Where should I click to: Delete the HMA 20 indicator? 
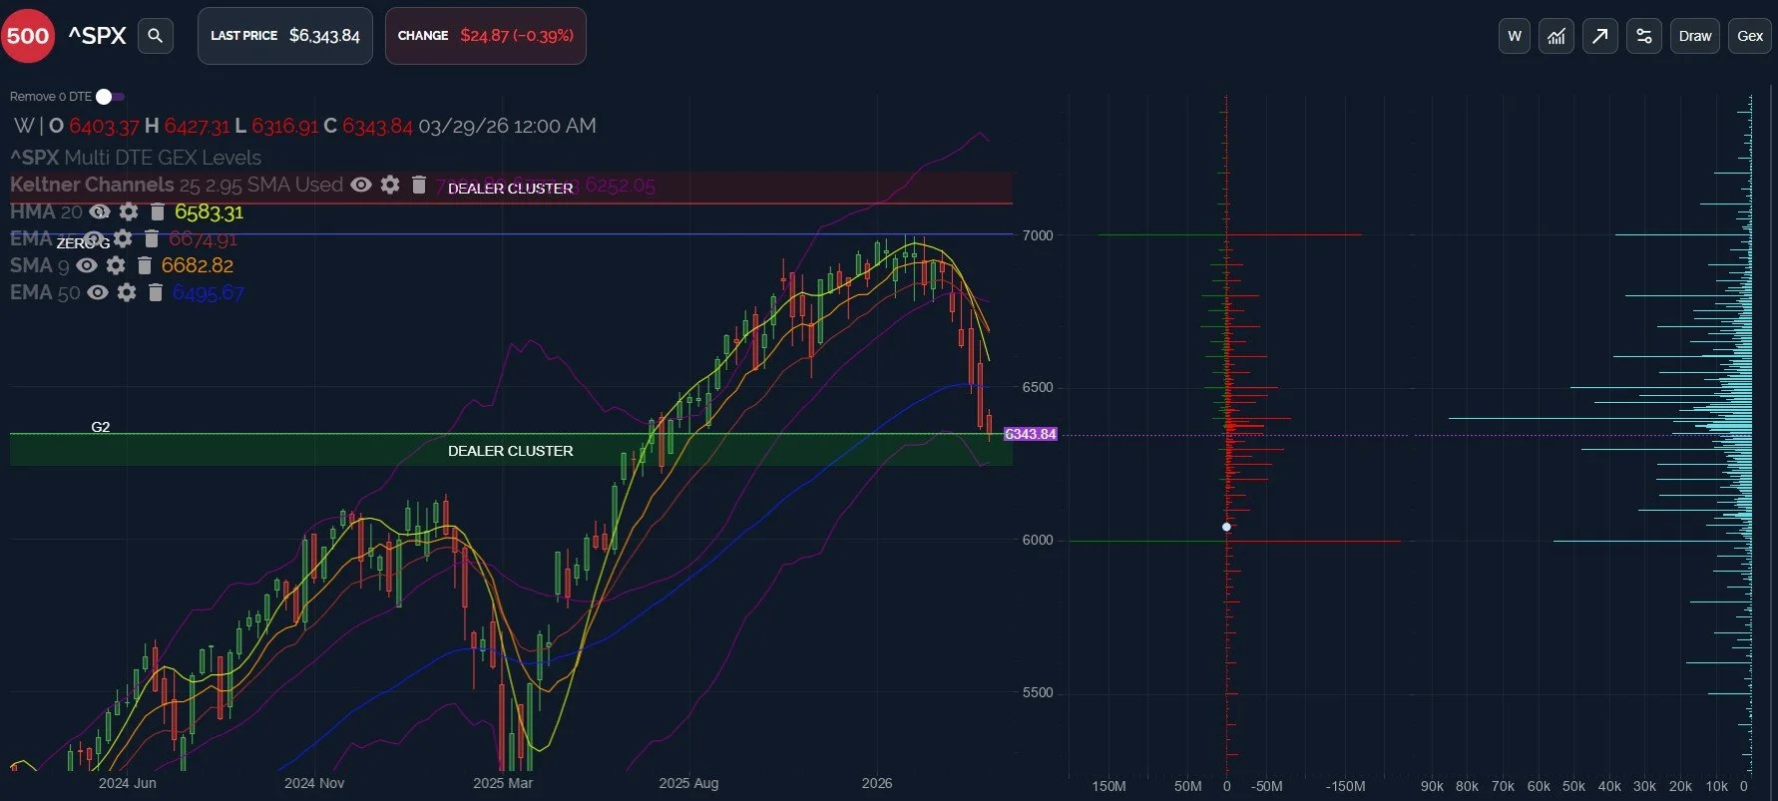tap(157, 211)
